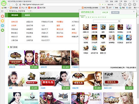The height and width of the screenshot is (104, 139).
Task: Open the 工具 menu
Action: pos(121,1)
